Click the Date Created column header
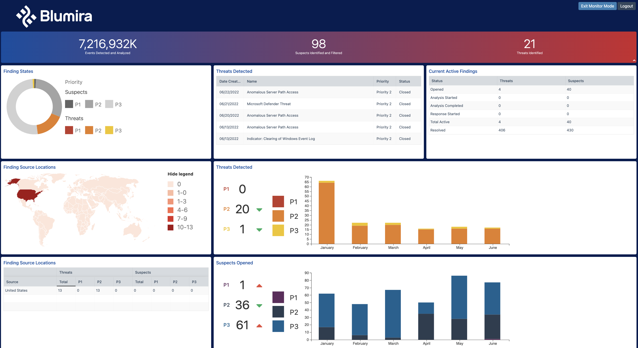The image size is (638, 348). click(x=230, y=81)
